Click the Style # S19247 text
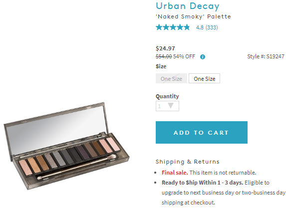 (x=266, y=56)
